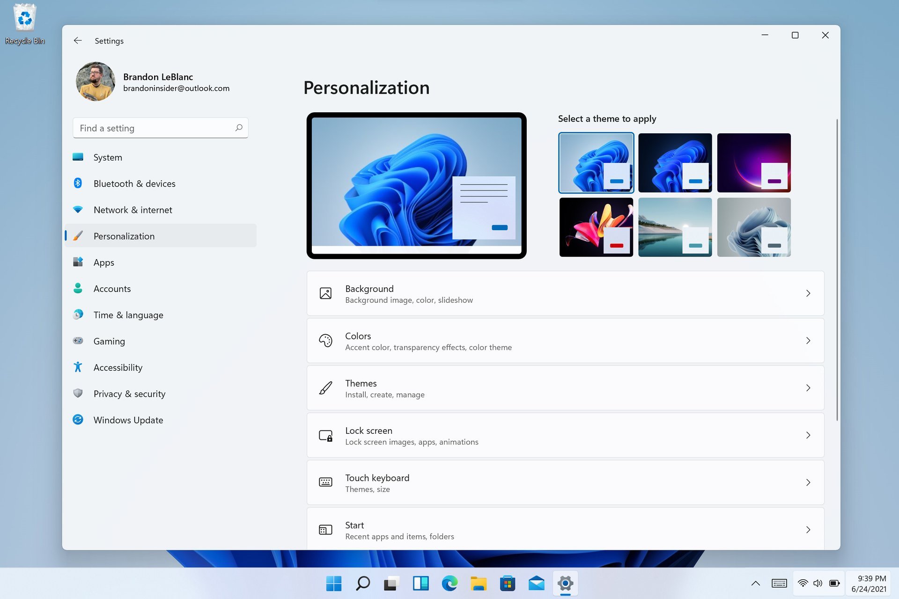
Task: Open Background image settings
Action: tap(565, 293)
